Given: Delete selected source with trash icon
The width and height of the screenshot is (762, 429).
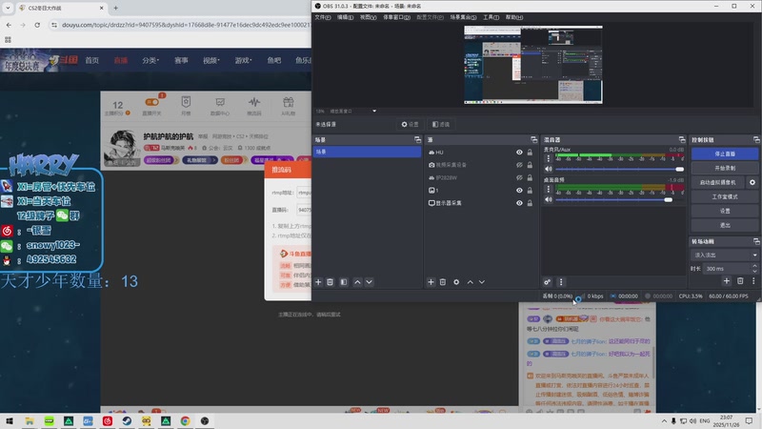Looking at the screenshot, I should pos(443,282).
